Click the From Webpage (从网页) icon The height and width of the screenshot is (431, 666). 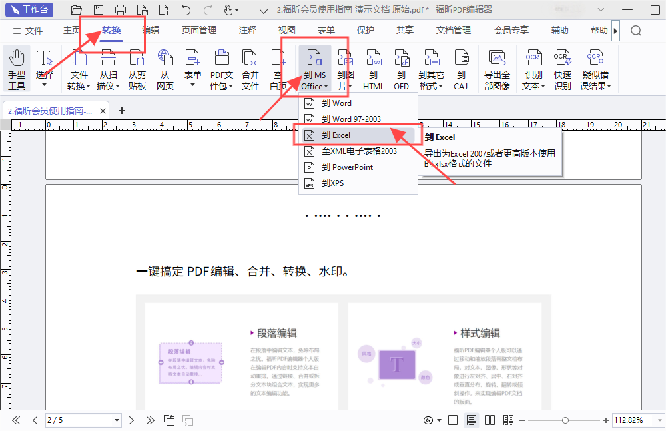click(165, 69)
